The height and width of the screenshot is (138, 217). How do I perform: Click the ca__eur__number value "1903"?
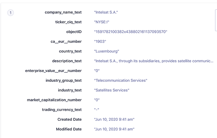point(100,41)
